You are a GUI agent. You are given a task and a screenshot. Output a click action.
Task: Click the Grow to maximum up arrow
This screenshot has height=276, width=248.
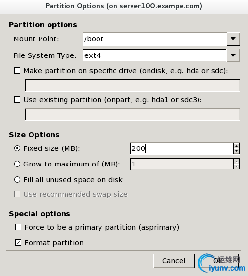(236, 162)
